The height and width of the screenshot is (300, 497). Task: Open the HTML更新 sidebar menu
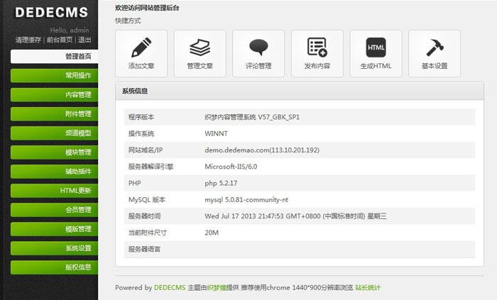click(x=54, y=191)
